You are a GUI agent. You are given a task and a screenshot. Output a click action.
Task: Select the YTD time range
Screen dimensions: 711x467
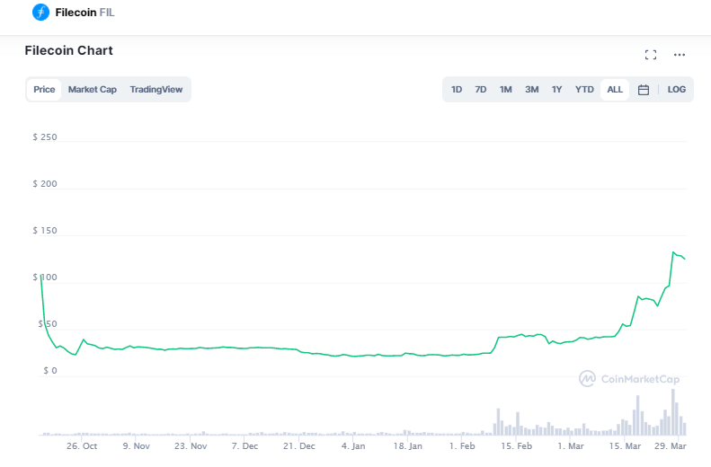tap(584, 89)
